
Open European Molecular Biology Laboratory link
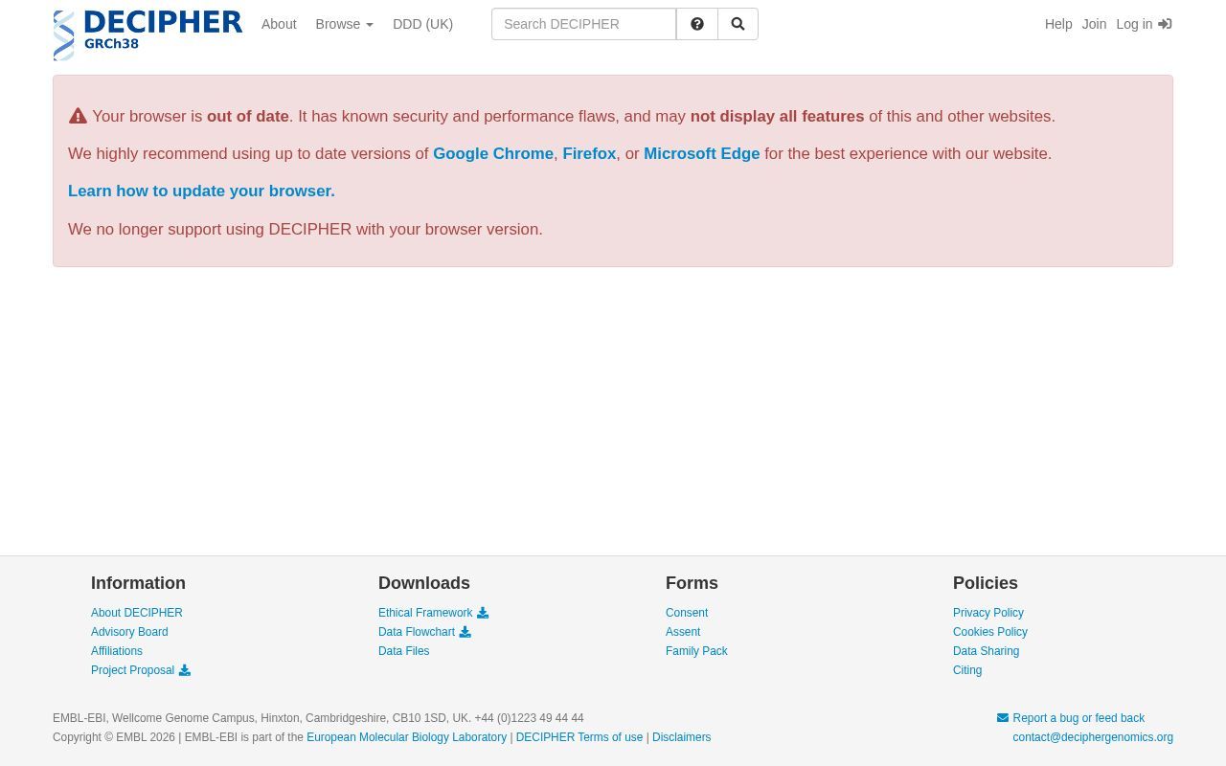click(406, 737)
